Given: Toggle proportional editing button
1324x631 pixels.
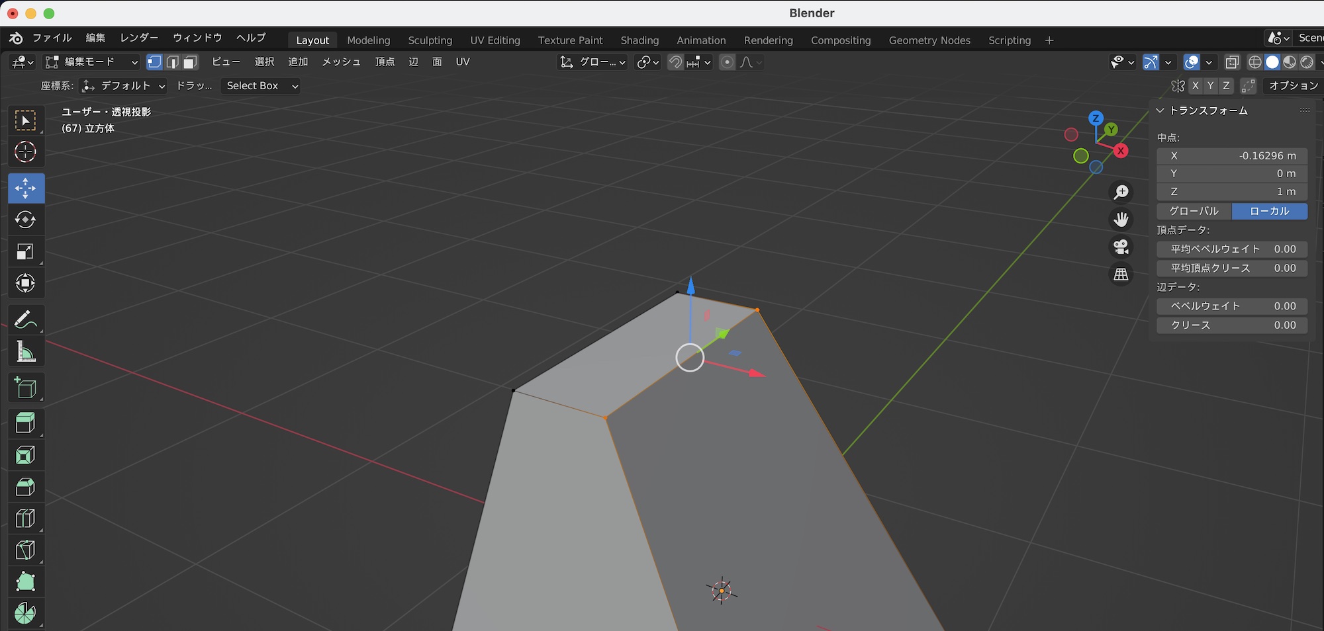Looking at the screenshot, I should tap(727, 62).
